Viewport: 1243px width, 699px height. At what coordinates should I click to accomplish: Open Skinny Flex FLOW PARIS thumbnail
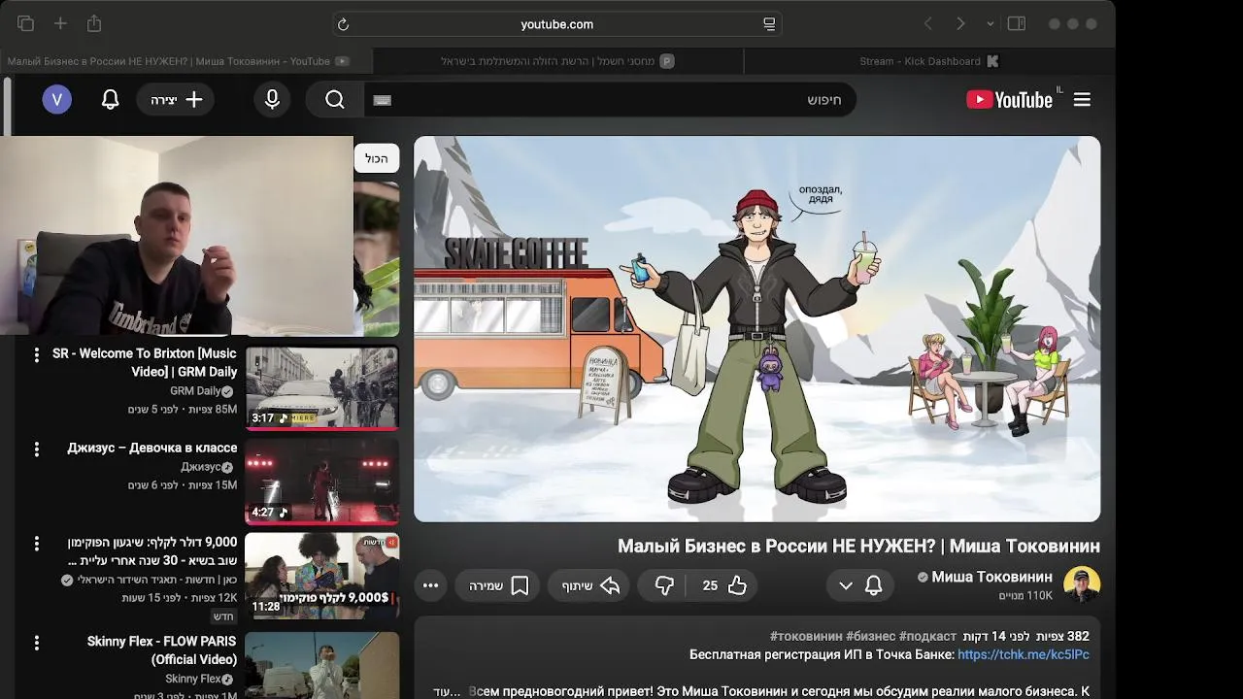321,665
